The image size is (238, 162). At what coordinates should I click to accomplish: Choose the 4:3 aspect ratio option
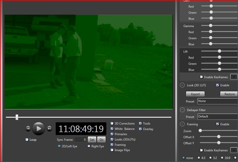click(x=199, y=158)
